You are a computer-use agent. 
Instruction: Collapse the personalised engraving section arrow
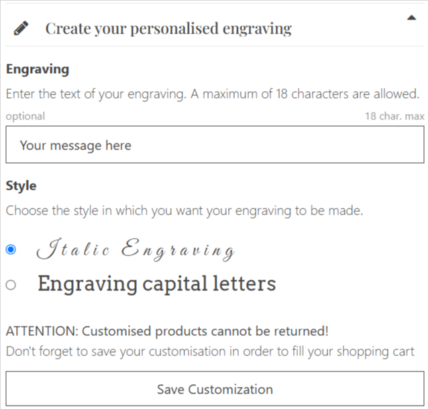(x=412, y=18)
